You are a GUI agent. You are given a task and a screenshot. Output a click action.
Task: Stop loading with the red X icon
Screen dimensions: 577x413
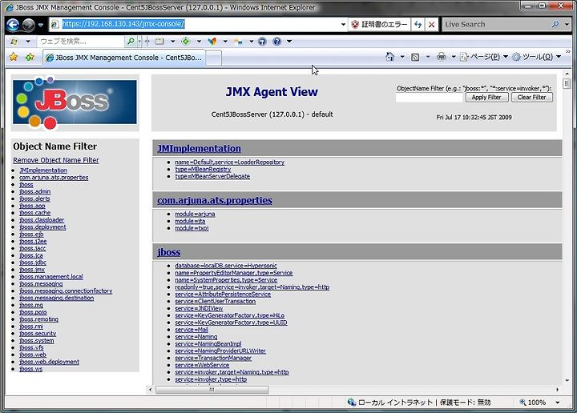point(432,25)
